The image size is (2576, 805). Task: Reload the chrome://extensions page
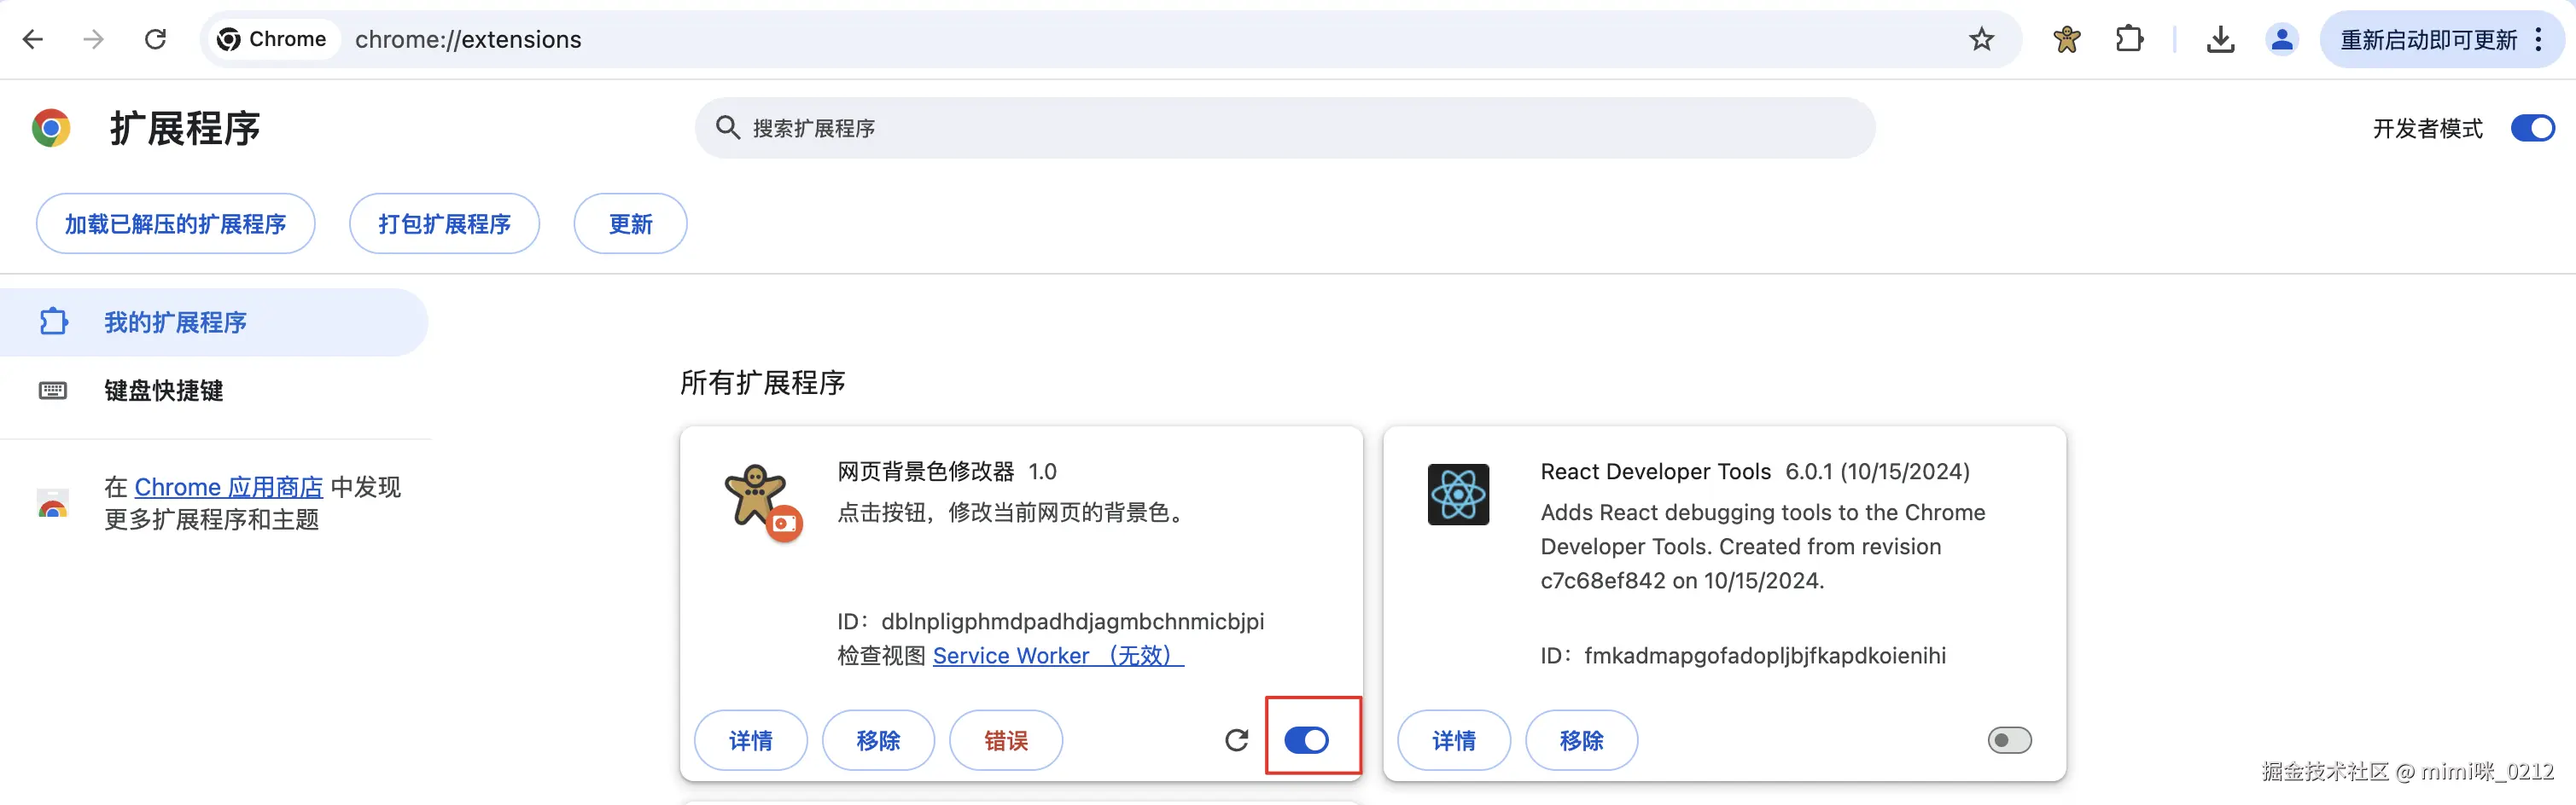pyautogui.click(x=155, y=39)
